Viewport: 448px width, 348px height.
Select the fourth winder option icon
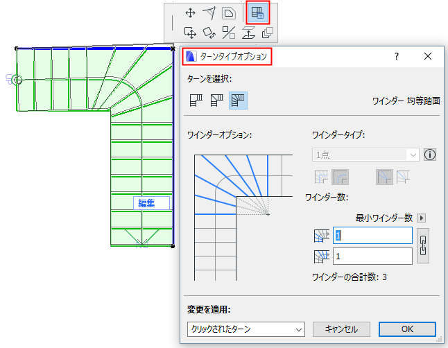click(x=403, y=177)
